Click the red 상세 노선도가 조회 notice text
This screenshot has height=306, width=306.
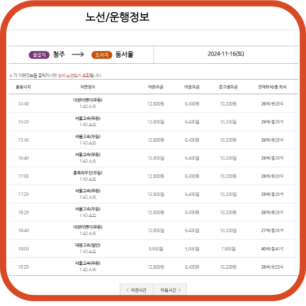click(74, 75)
